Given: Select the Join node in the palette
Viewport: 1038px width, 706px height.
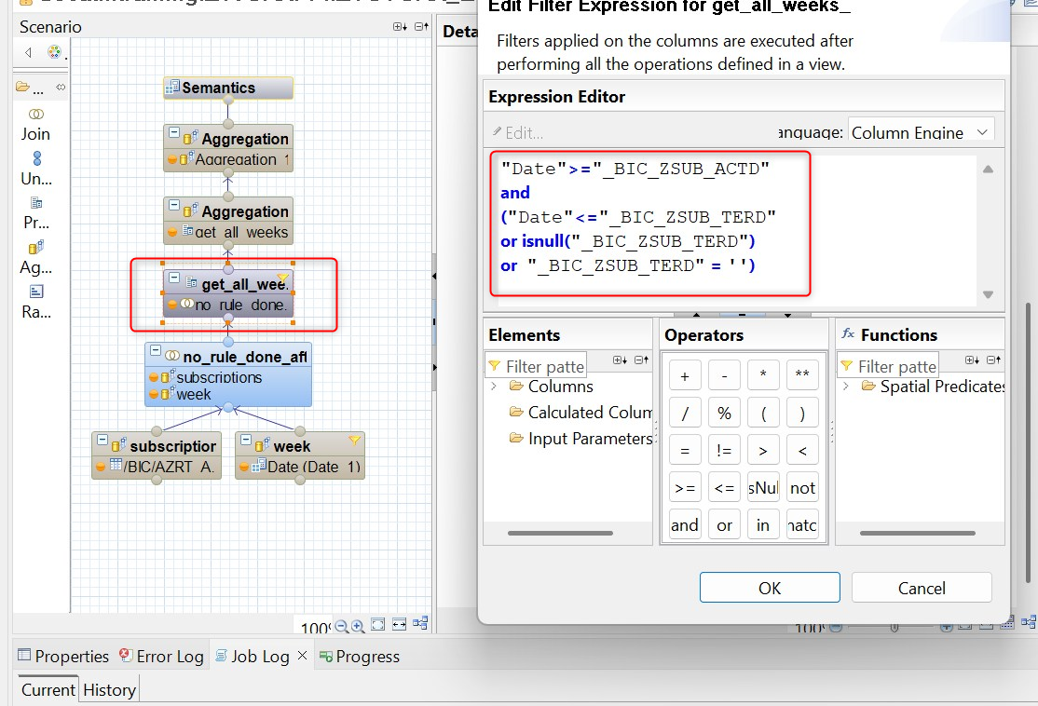Looking at the screenshot, I should click(35, 122).
